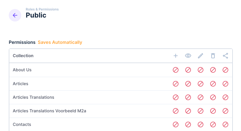The width and height of the screenshot is (241, 131).
Task: Click the create (plus) column header icon
Action: (176, 56)
